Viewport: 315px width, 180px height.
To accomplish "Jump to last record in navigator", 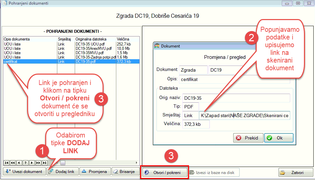I will pyautogui.click(x=45, y=163).
